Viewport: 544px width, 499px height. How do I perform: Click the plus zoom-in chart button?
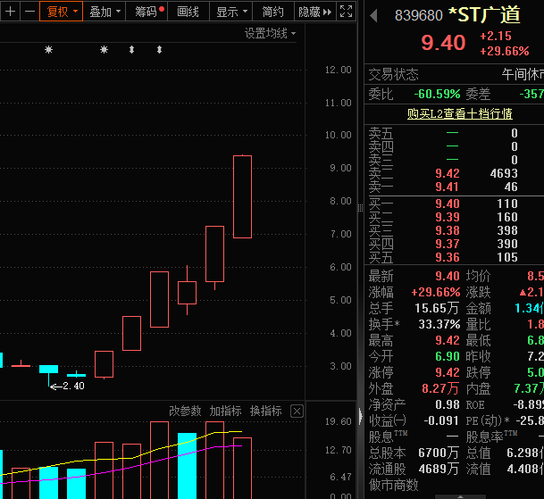point(10,12)
